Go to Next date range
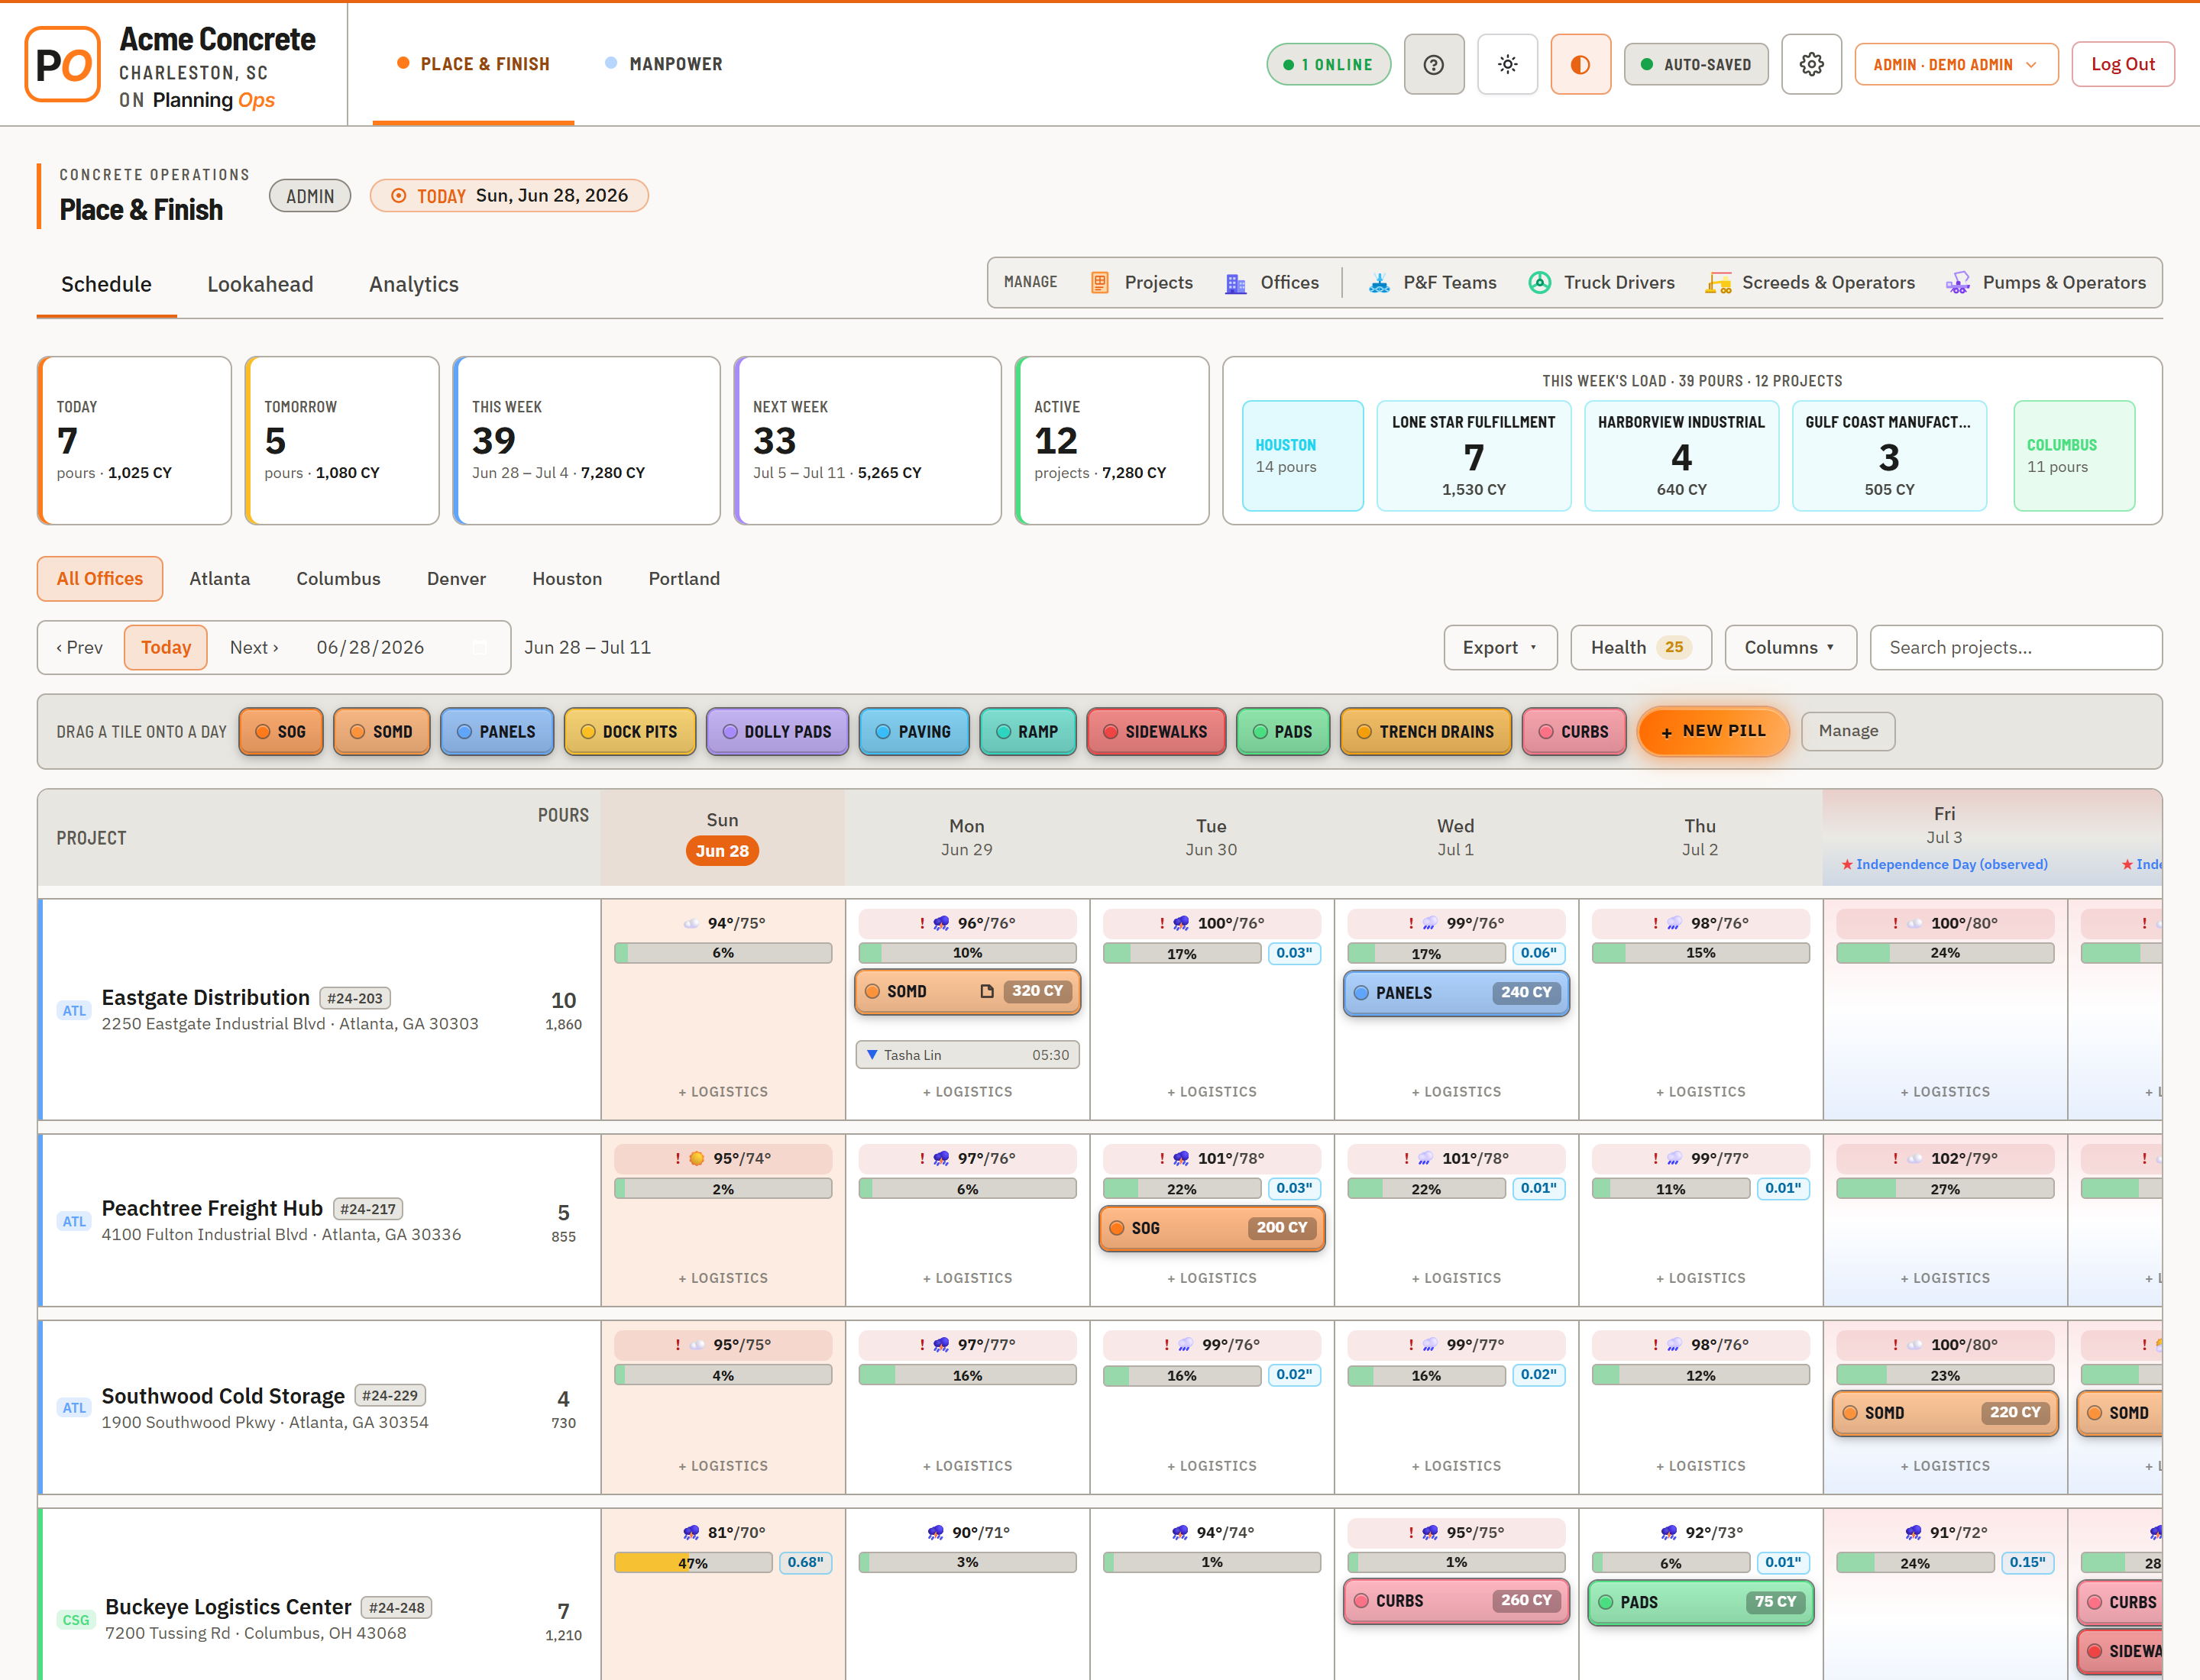Viewport: 2200px width, 1680px height. 254,648
